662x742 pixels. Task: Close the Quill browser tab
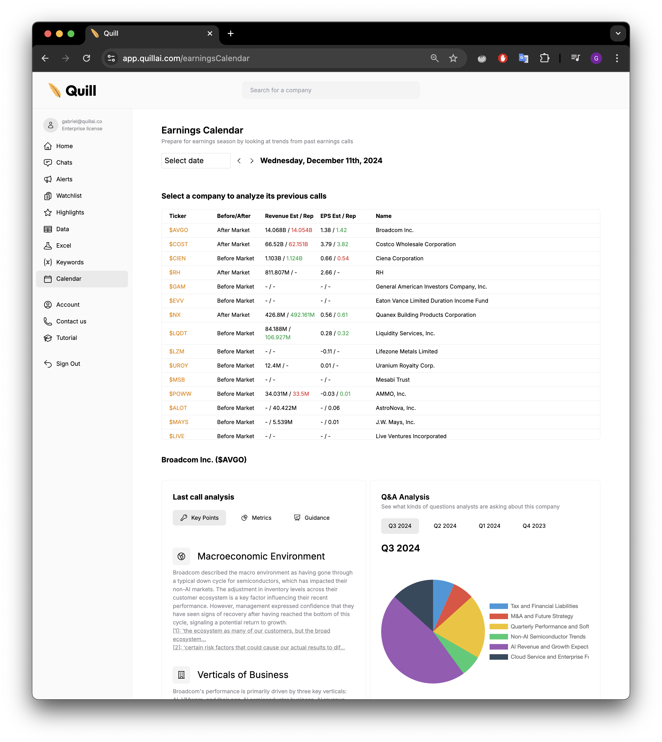[210, 33]
